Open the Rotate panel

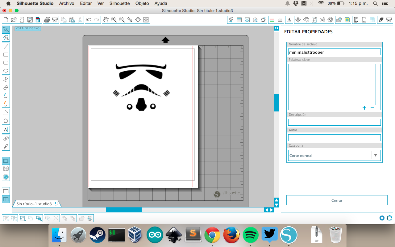click(306, 20)
